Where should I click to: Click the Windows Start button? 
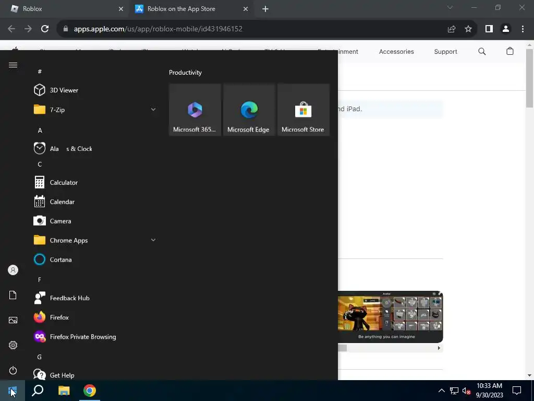13,391
